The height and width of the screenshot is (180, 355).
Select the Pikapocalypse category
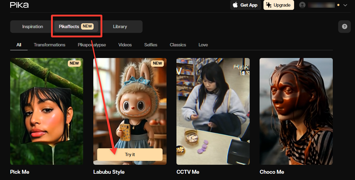92,45
